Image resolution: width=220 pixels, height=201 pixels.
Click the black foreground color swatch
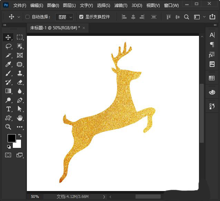[x=11, y=138]
